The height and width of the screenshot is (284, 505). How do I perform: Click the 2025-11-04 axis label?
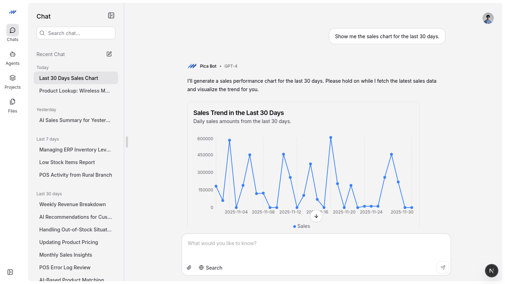(236, 212)
